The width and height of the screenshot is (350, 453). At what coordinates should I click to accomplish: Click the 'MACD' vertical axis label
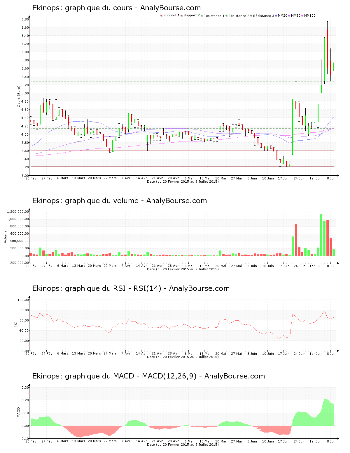click(18, 412)
